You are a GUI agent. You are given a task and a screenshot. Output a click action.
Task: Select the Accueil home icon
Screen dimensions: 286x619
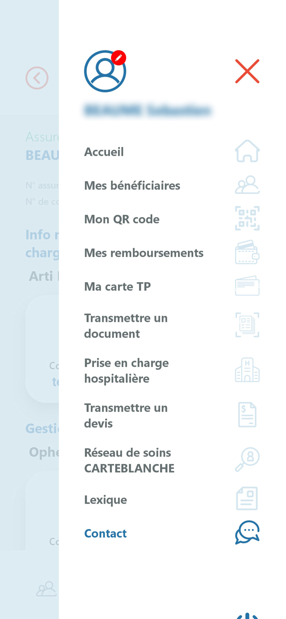pos(247,150)
